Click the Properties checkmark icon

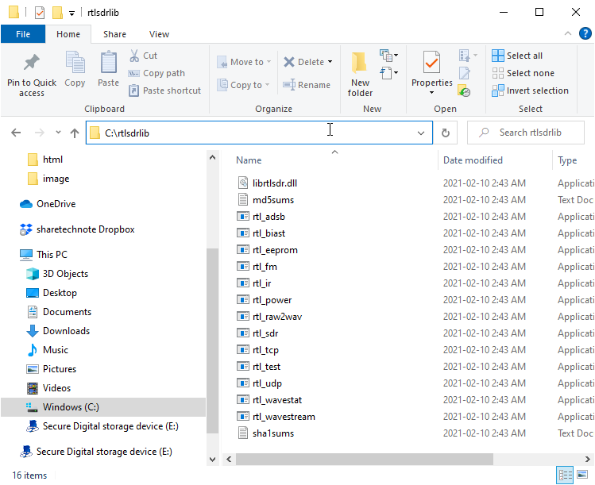(x=432, y=62)
